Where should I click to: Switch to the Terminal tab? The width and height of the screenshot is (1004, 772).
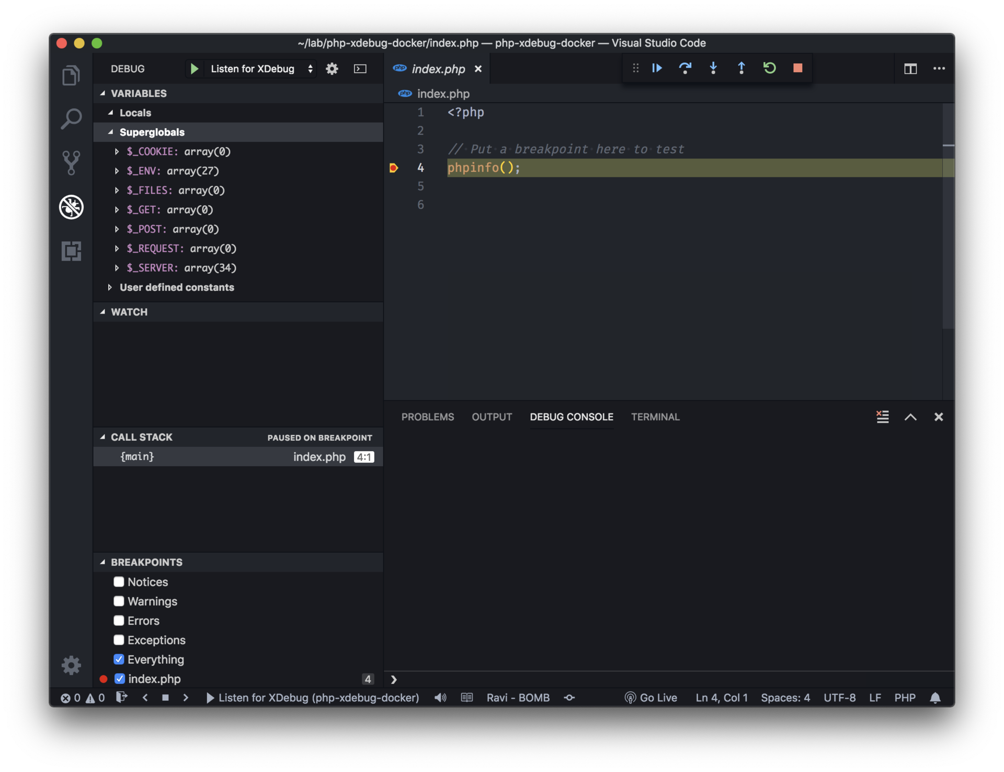click(655, 417)
